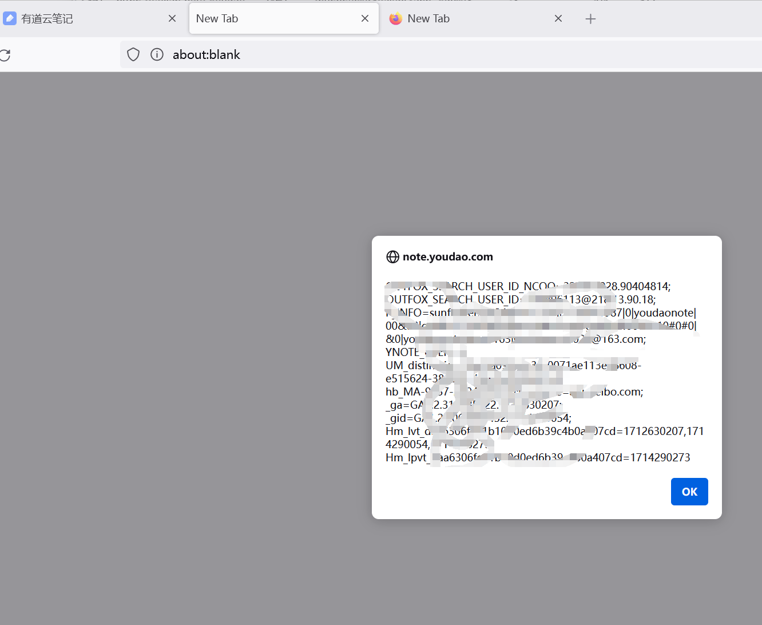Click the OK button in the alert dialog
Image resolution: width=762 pixels, height=625 pixels.
pyautogui.click(x=689, y=492)
